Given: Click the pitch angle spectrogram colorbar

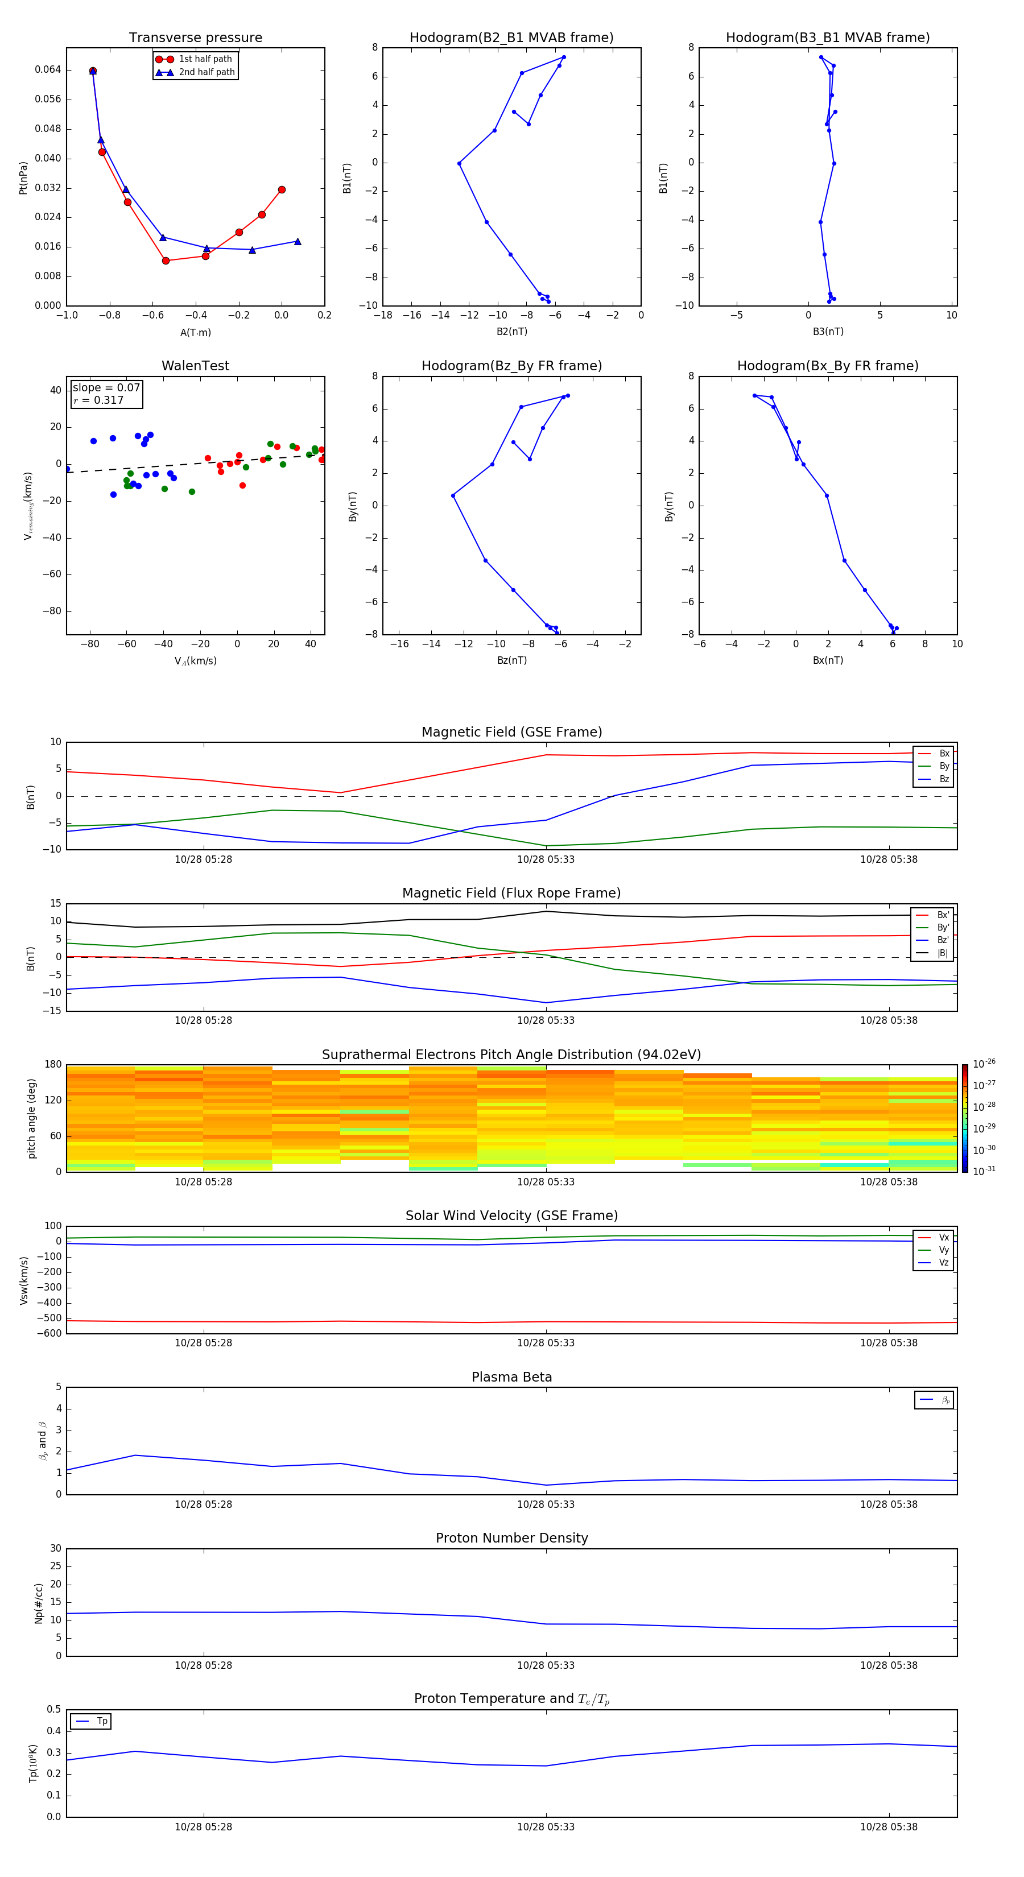Looking at the screenshot, I should [965, 1118].
